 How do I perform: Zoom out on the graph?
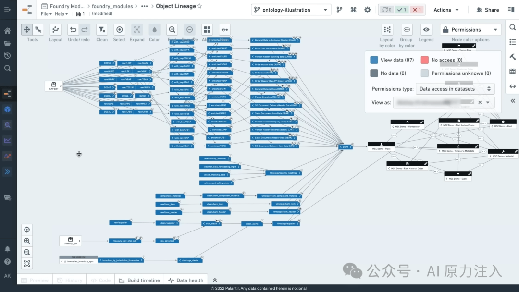coord(27,252)
